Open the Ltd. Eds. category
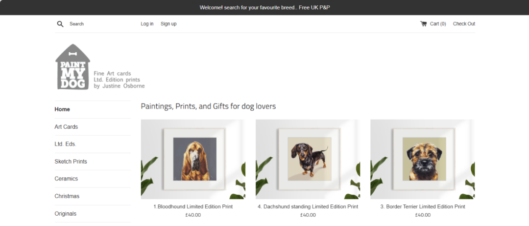The height and width of the screenshot is (226, 529). click(x=65, y=144)
